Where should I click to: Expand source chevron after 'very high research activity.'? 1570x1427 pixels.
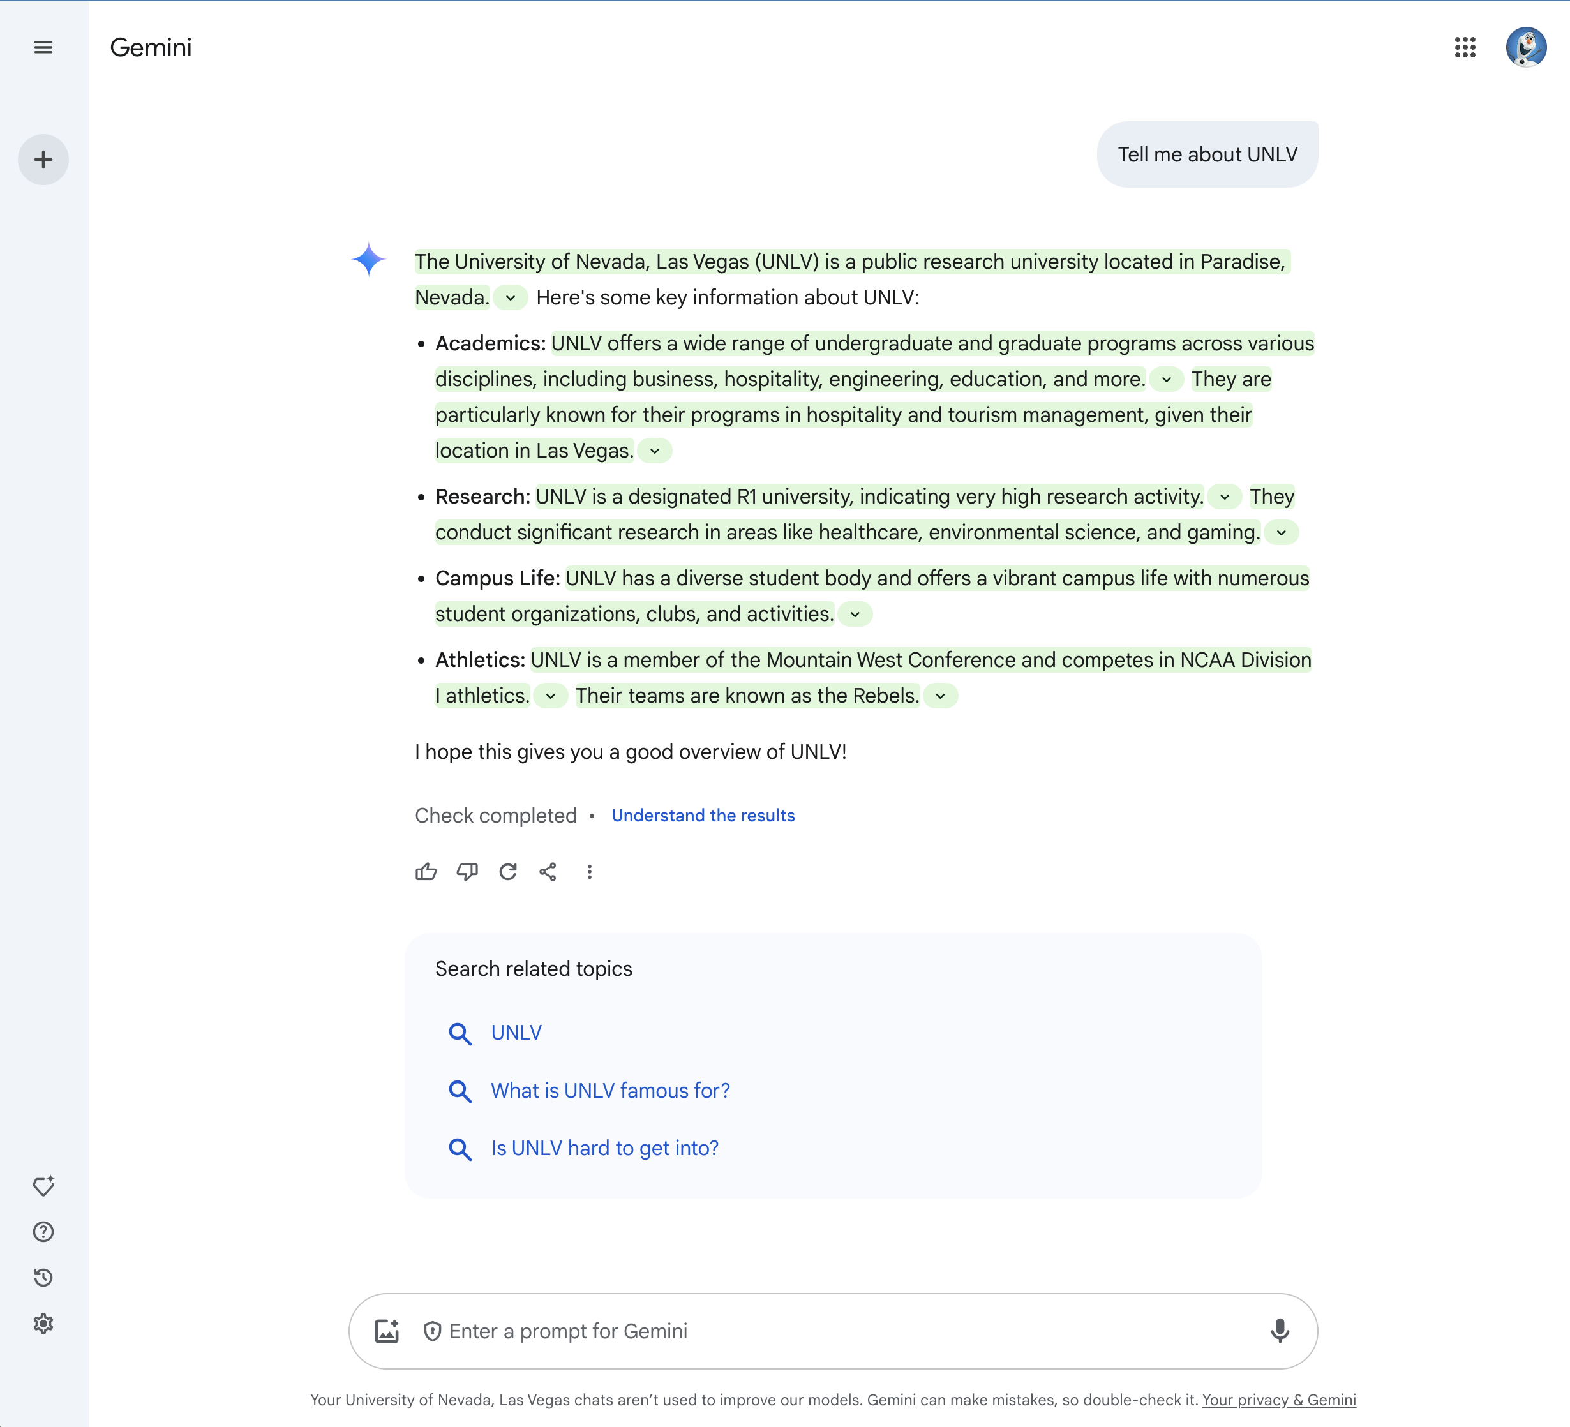click(1225, 497)
